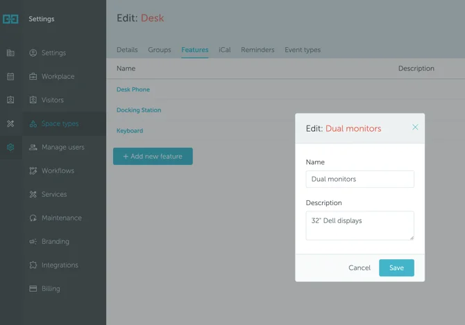The height and width of the screenshot is (325, 465).
Task: Click the tools icon in left rail
Action: click(x=10, y=124)
